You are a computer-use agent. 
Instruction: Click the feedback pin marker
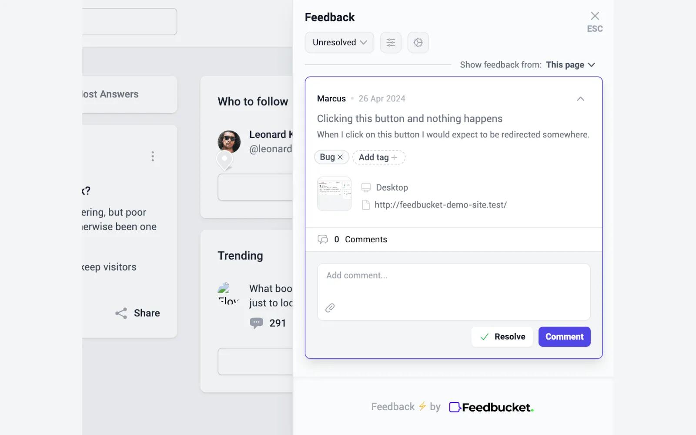click(224, 159)
